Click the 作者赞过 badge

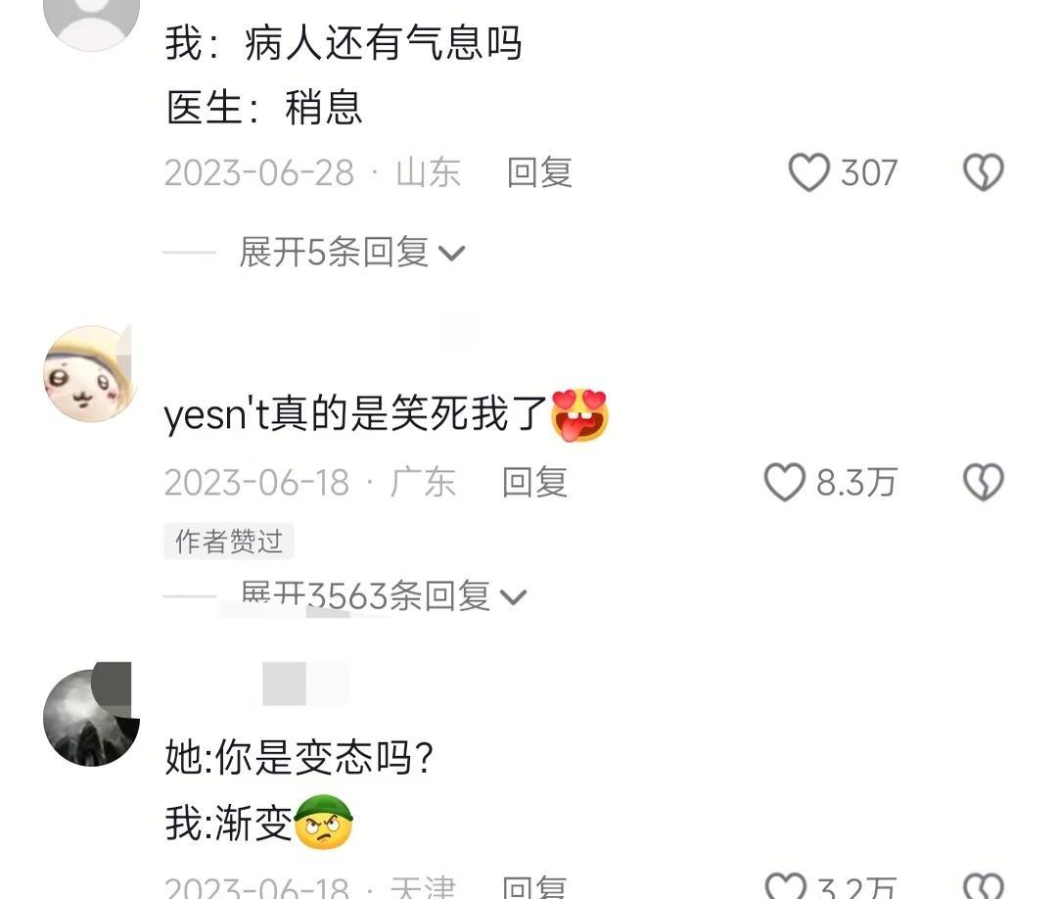pyautogui.click(x=228, y=541)
